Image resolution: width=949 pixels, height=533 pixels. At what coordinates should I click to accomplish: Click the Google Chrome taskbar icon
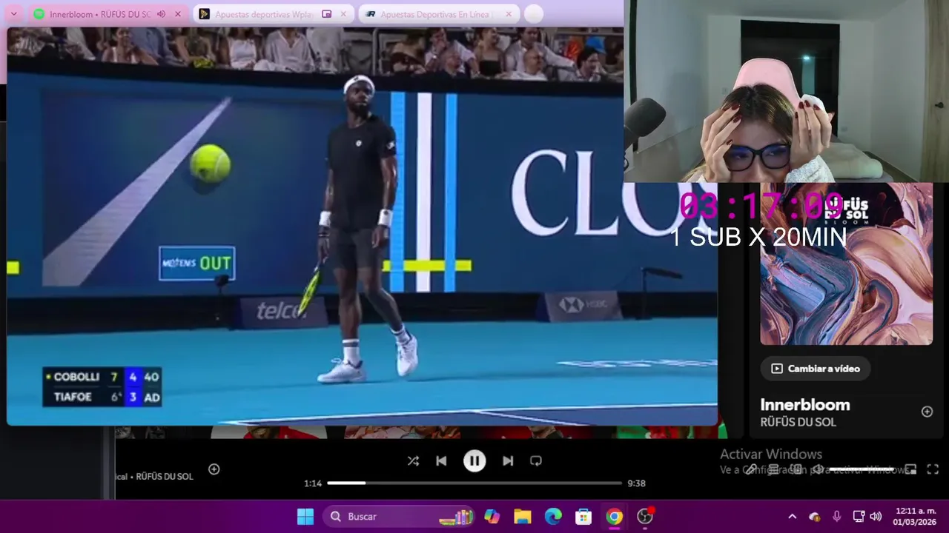pyautogui.click(x=615, y=517)
